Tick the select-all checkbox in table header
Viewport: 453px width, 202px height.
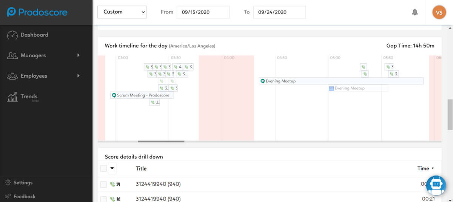click(x=103, y=168)
